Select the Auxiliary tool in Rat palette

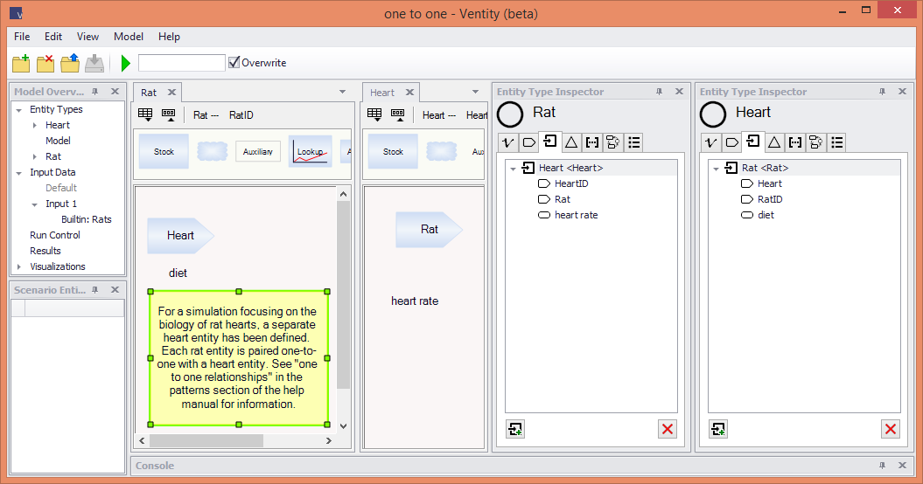(258, 151)
